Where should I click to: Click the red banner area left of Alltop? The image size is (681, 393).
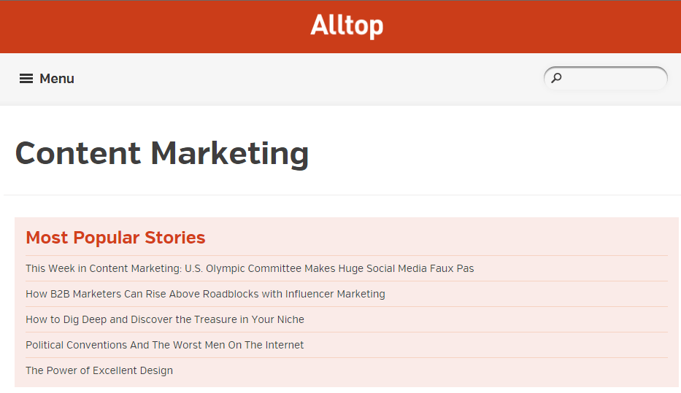[152, 26]
